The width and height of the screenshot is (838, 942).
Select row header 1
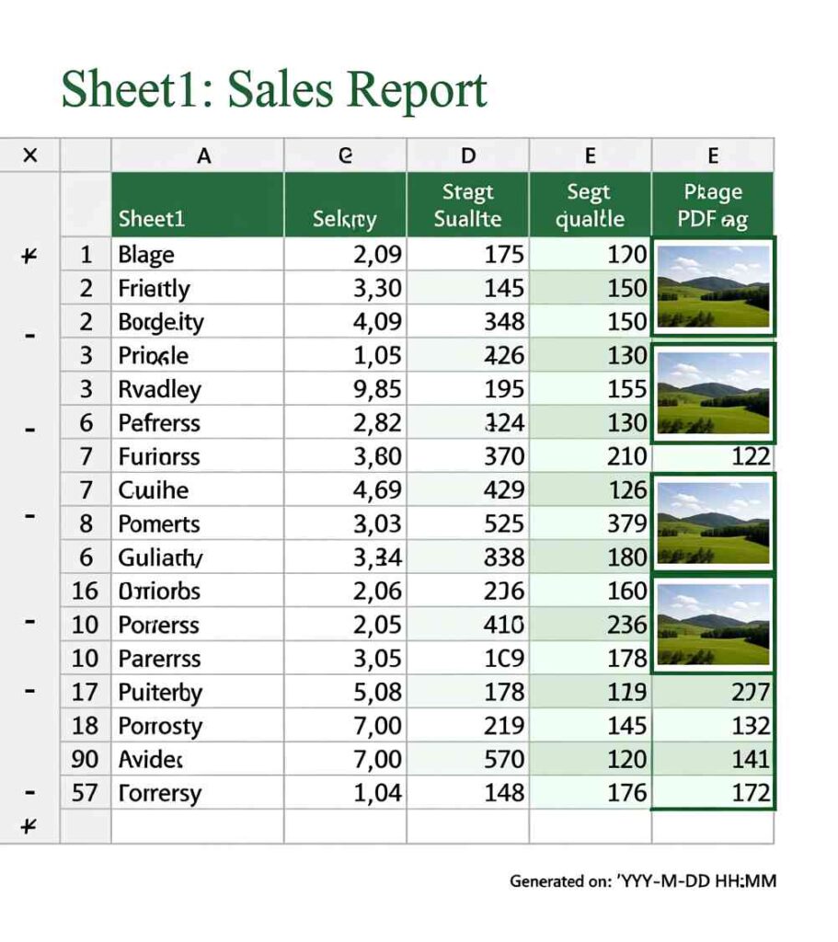point(86,255)
